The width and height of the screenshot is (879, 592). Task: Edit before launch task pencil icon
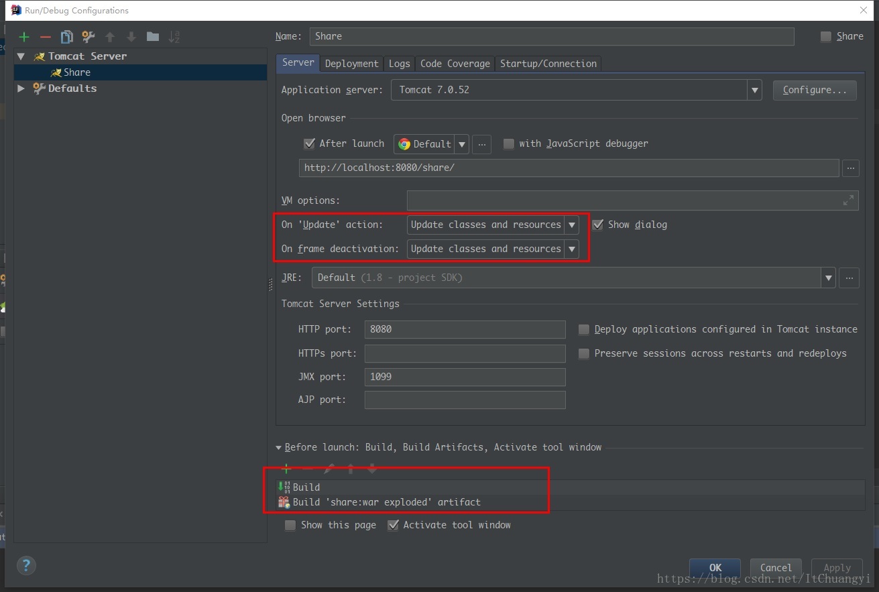(329, 469)
